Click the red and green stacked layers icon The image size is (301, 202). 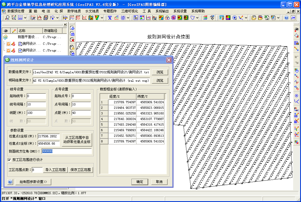[x=205, y=18]
